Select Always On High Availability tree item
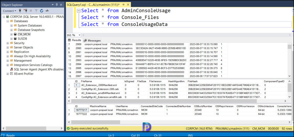 click(x=32, y=56)
